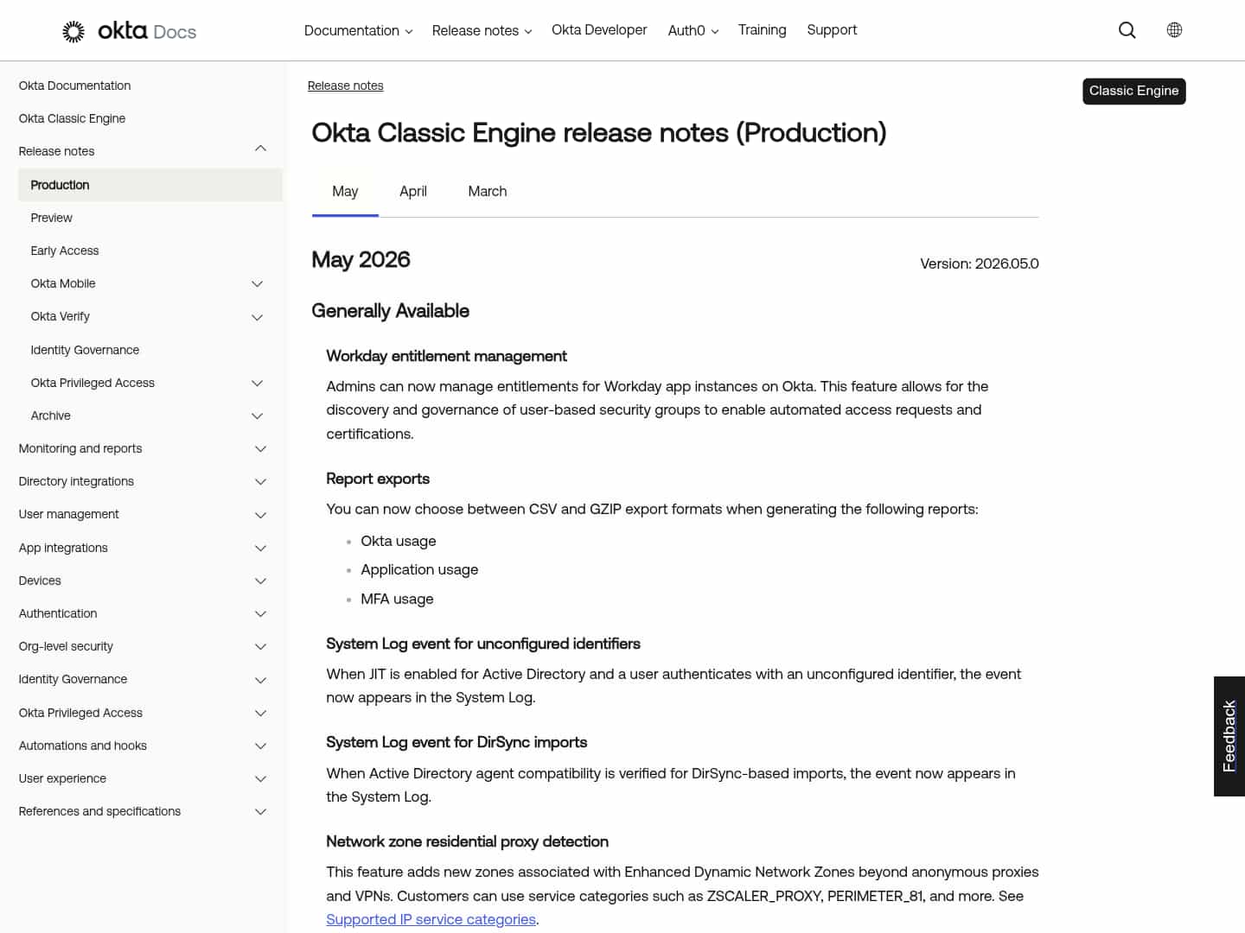Screen dimensions: 1245x933
Task: Open the Feedback side tab
Action: pyautogui.click(x=1229, y=736)
